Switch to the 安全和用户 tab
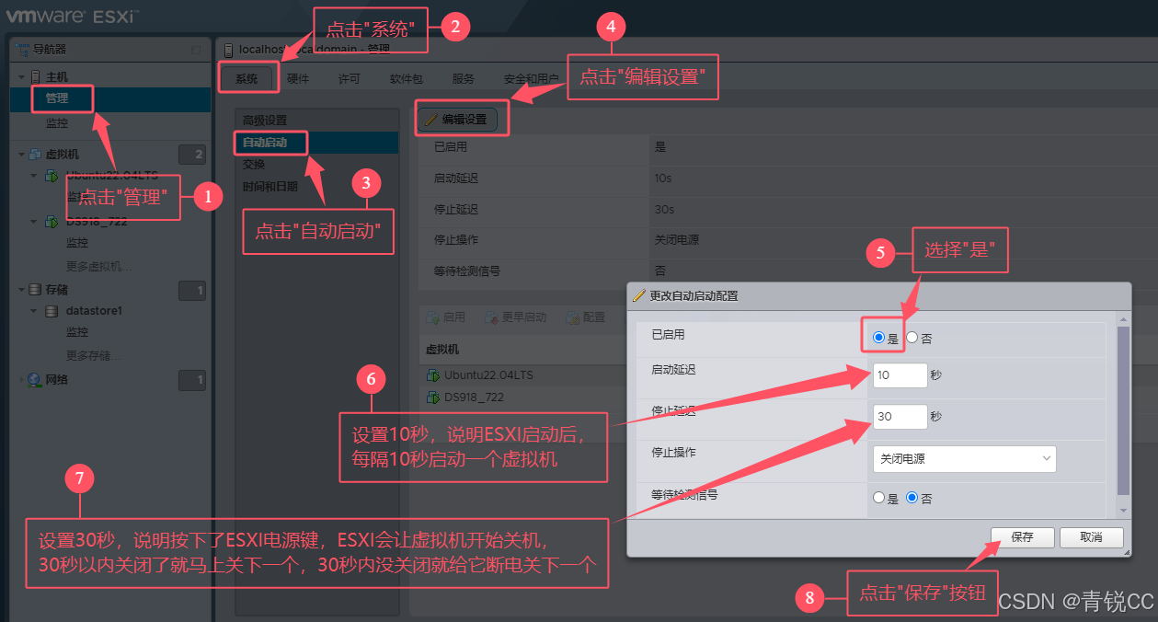Screen dimensions: 1158x622 (x=531, y=79)
